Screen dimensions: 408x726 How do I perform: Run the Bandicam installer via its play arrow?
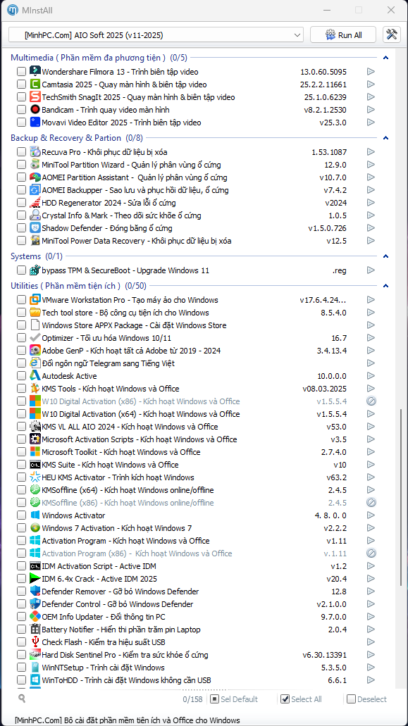[x=371, y=110]
